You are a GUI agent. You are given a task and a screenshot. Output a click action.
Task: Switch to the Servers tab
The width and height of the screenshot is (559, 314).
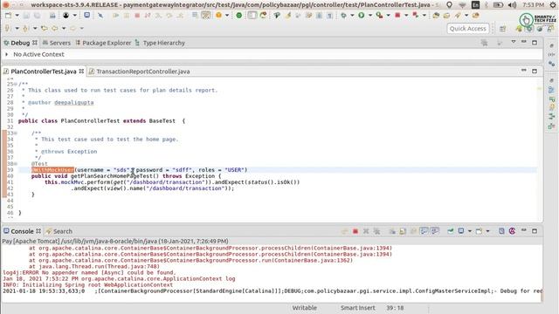click(56, 43)
